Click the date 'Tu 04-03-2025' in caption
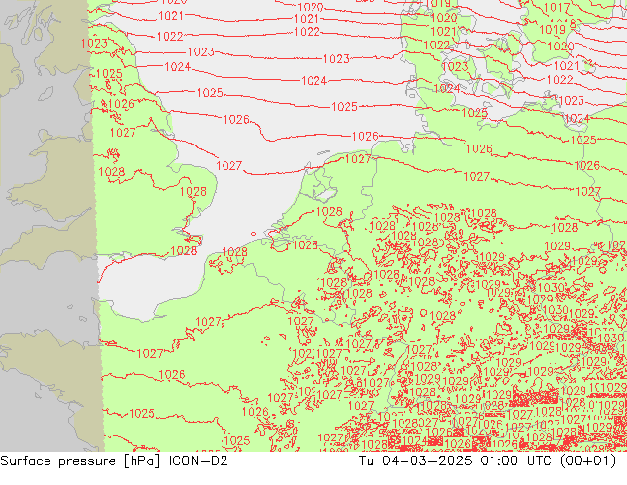Viewport: 627px width, 485px height. [415, 461]
